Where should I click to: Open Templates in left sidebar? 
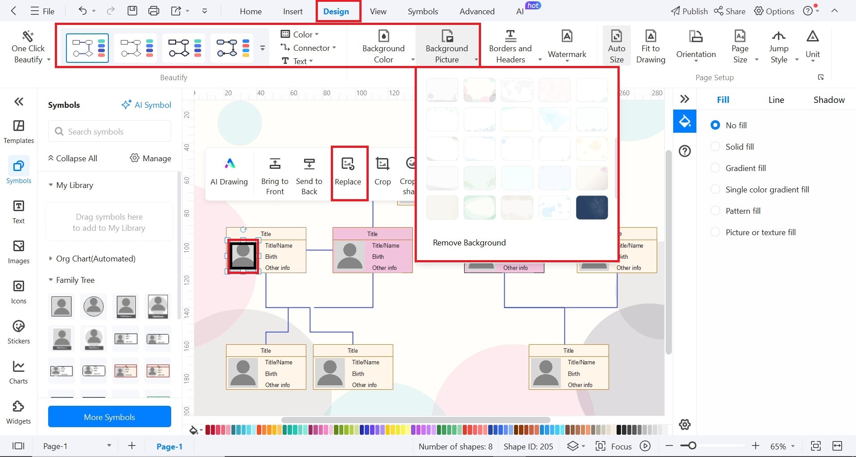19,132
